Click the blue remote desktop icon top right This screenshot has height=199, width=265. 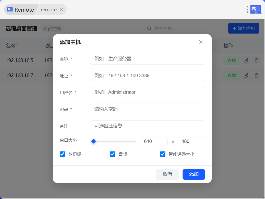(255, 10)
